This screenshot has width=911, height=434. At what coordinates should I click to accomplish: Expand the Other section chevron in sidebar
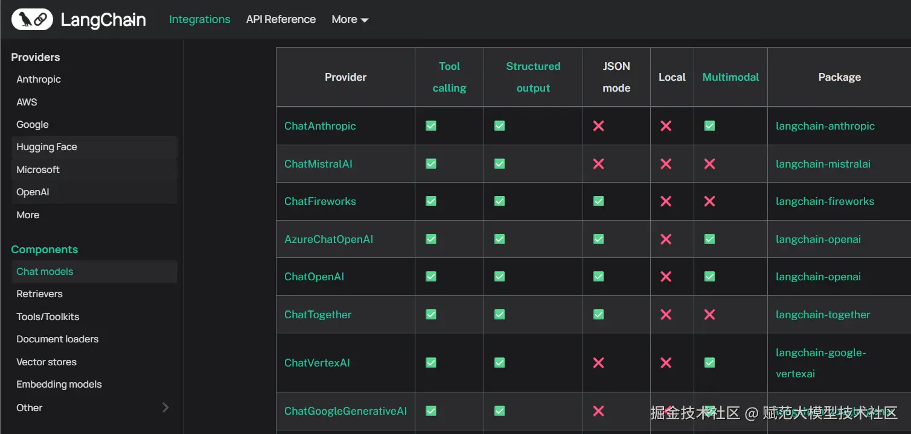click(165, 407)
